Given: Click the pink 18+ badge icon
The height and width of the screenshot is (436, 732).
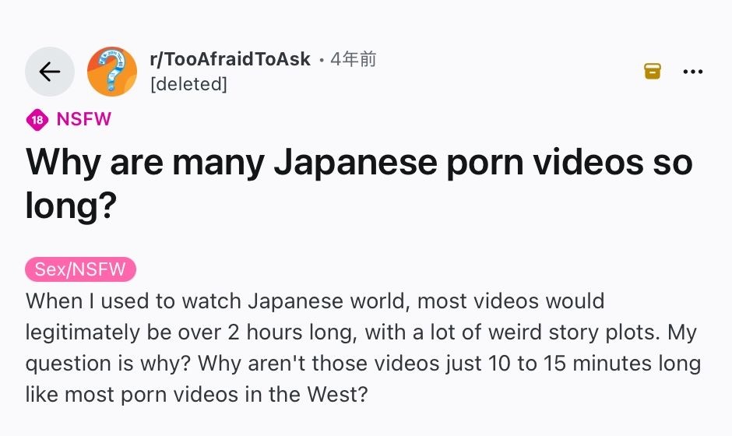Looking at the screenshot, I should tap(36, 120).
